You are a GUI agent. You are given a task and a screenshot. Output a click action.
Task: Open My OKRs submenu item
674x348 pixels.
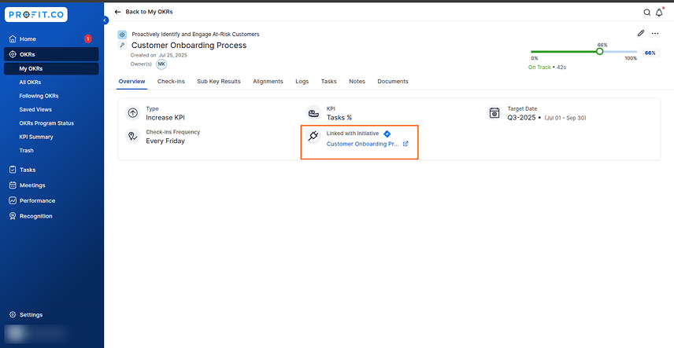coord(51,68)
